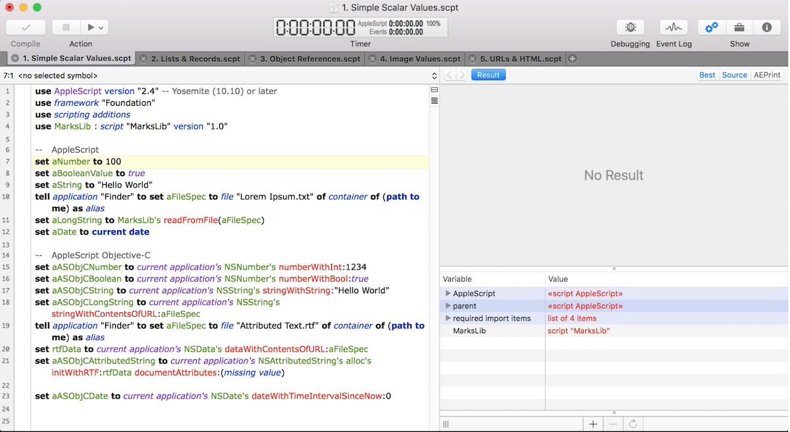
Task: Select the Best result view mode
Action: tap(707, 75)
